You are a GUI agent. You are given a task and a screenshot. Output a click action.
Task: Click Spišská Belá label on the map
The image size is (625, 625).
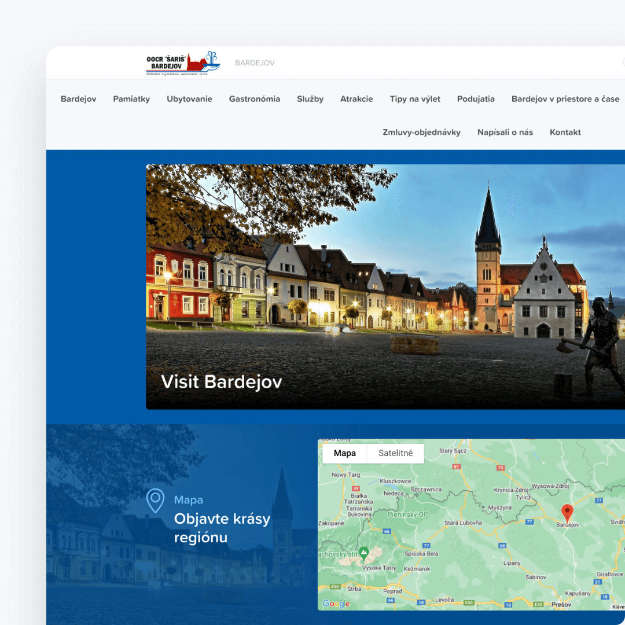pyautogui.click(x=421, y=554)
